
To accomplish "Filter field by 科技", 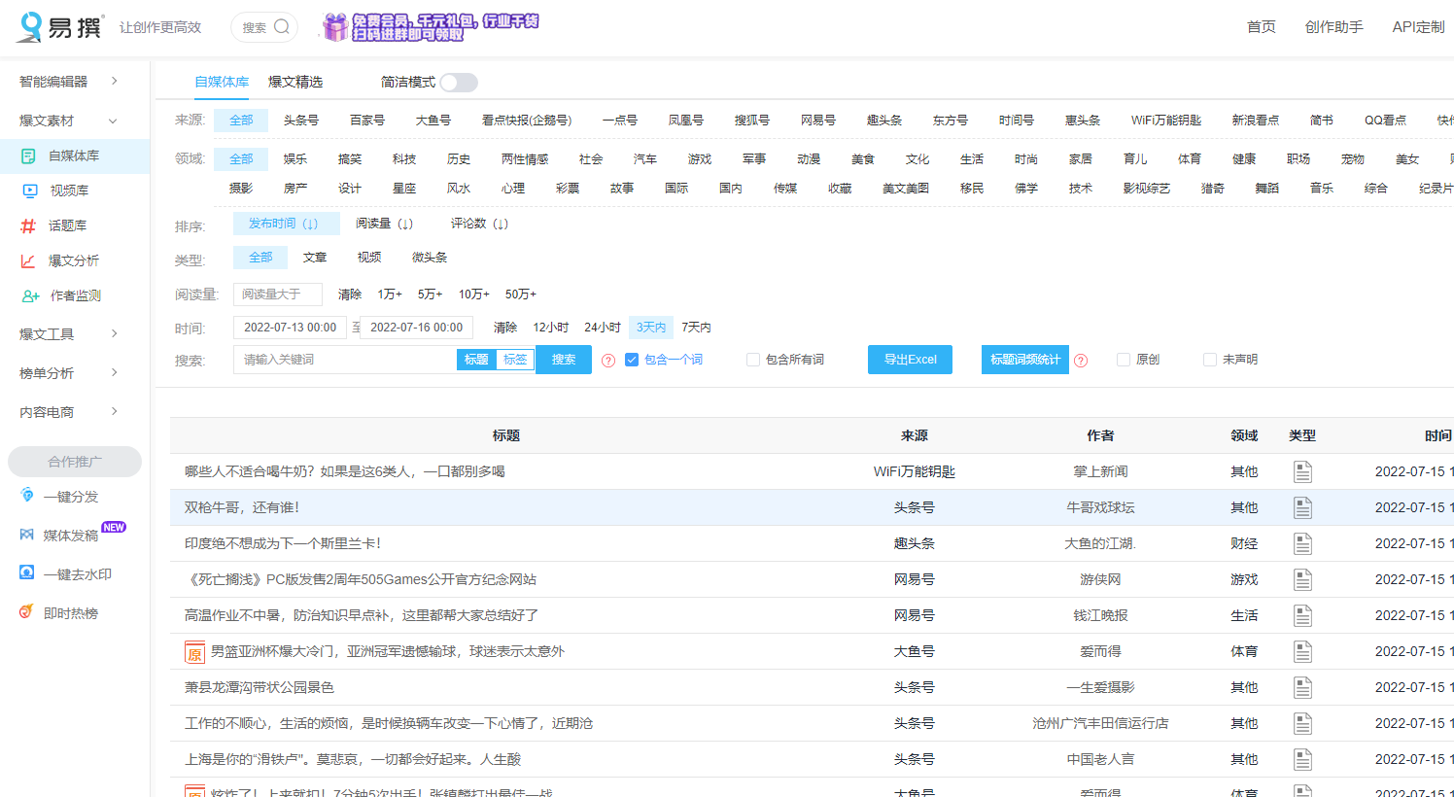I will [404, 159].
